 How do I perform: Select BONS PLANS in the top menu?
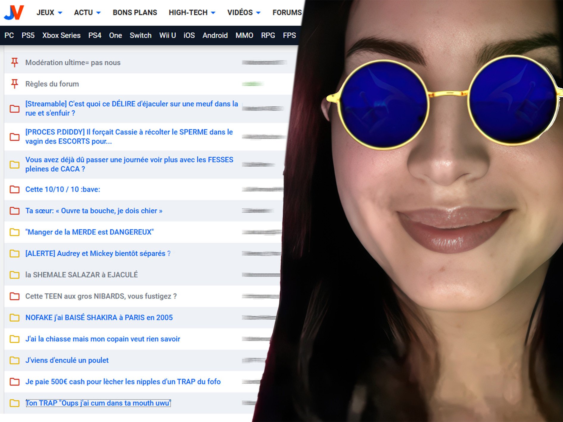135,13
